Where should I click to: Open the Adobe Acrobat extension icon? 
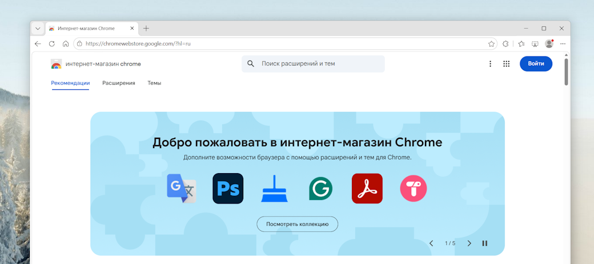pos(367,188)
